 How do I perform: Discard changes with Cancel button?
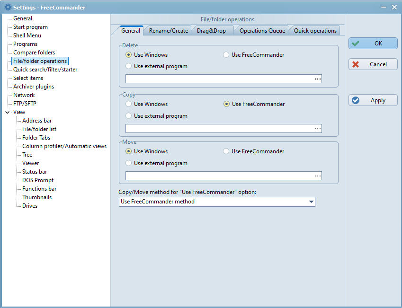(x=373, y=64)
